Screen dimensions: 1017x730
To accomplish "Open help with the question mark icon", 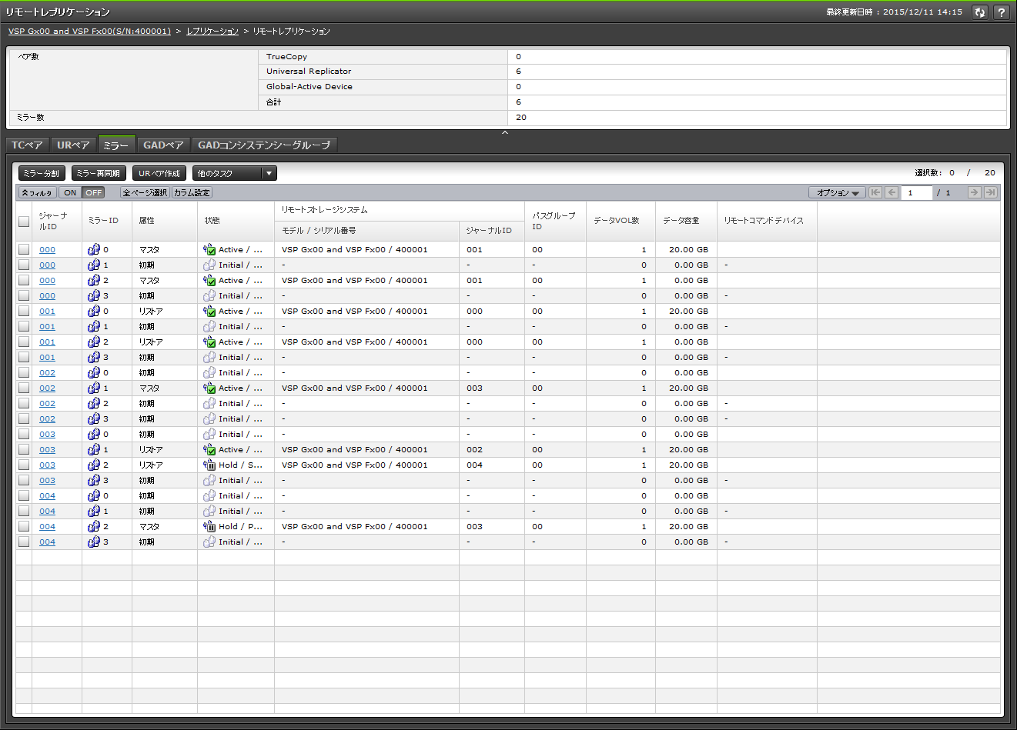I will [1001, 12].
